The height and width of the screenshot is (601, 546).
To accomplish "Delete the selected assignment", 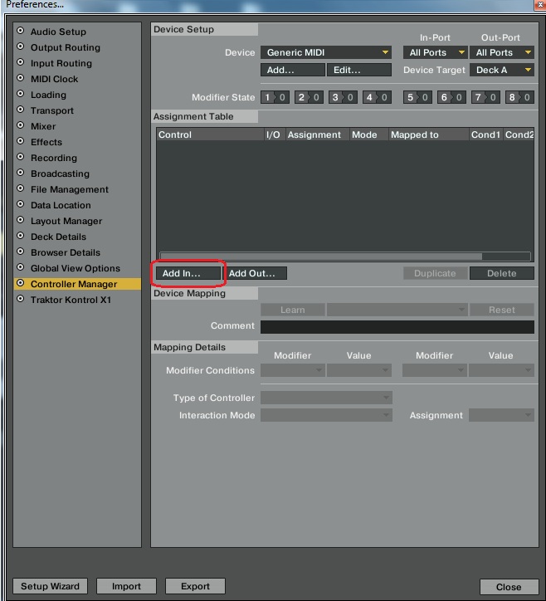I will coord(502,273).
